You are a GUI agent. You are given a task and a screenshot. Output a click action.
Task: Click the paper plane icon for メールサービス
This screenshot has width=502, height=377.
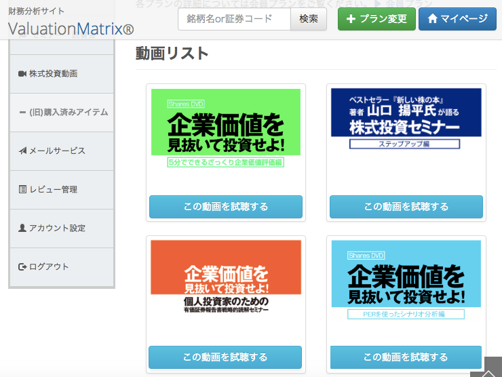pyautogui.click(x=22, y=151)
